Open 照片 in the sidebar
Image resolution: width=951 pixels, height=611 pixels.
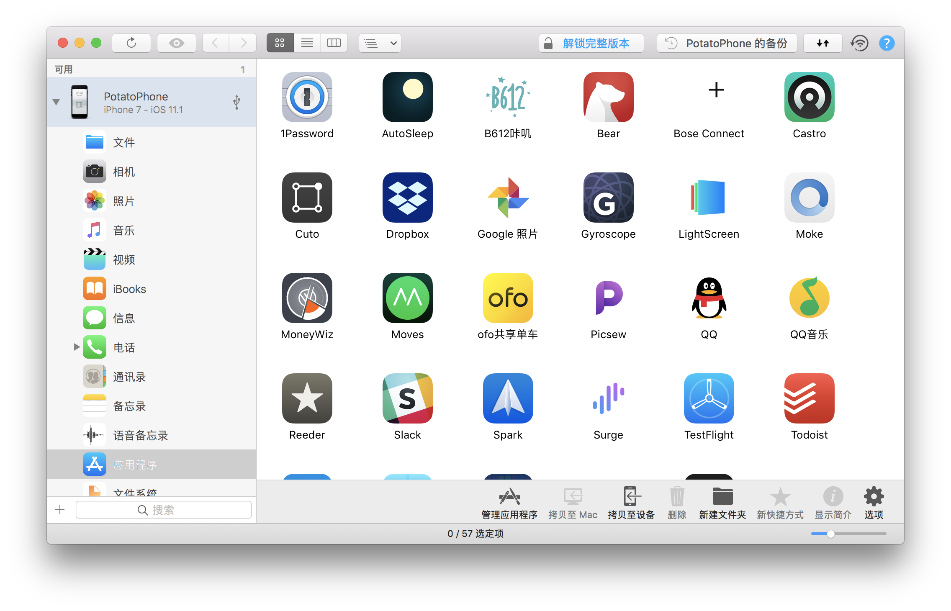point(152,201)
